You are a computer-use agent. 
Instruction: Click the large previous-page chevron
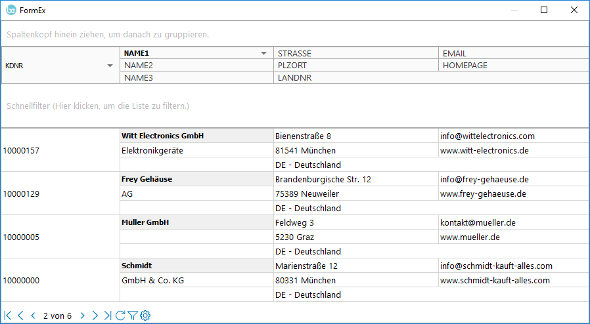20,315
